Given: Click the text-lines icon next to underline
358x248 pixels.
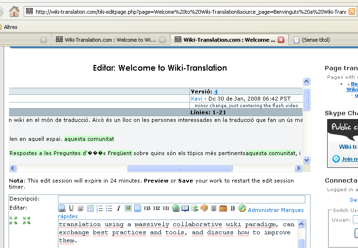Looking at the screenshot, I should coord(81,208).
